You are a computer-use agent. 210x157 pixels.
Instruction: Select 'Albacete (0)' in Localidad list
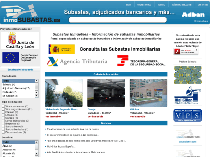(x=18, y=150)
